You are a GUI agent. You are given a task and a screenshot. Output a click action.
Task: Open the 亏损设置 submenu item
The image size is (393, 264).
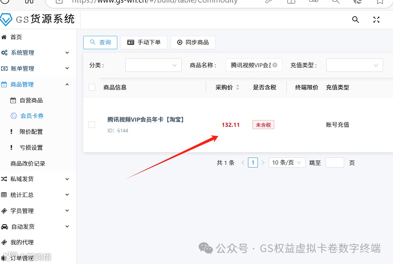point(31,148)
